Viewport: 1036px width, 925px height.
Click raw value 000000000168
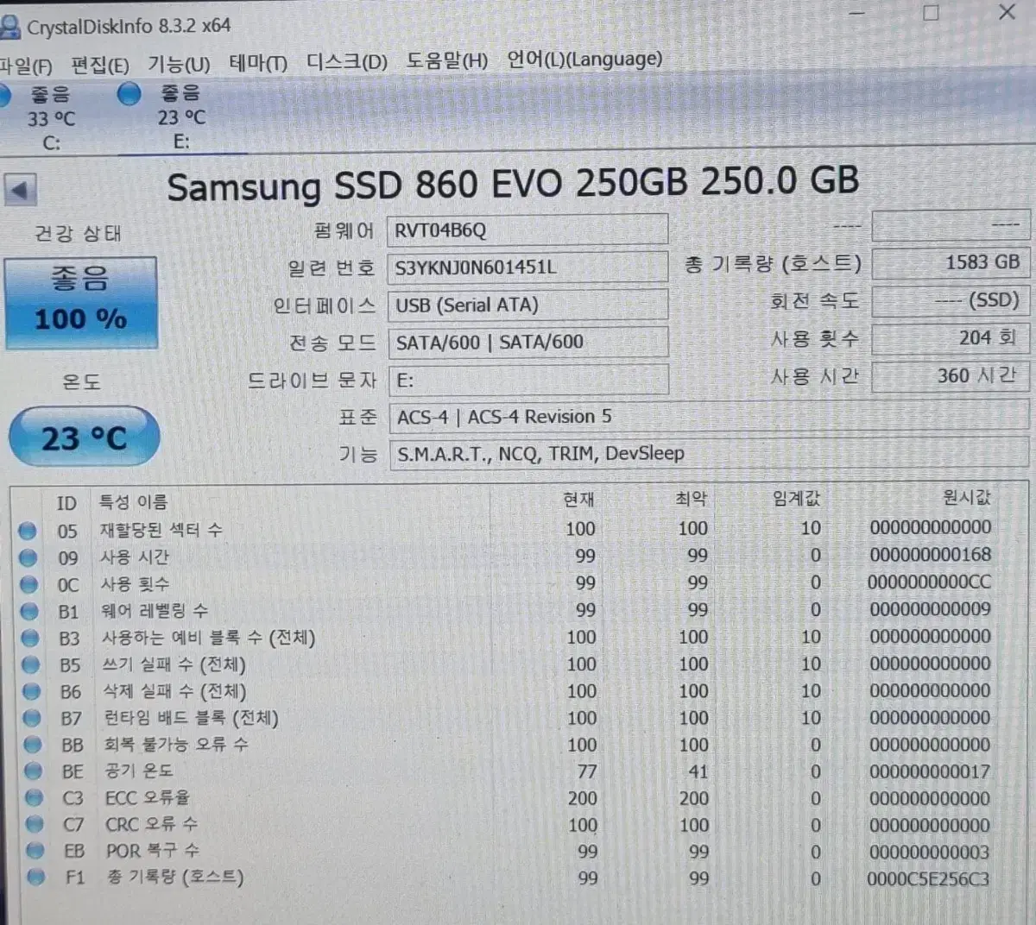coord(930,554)
